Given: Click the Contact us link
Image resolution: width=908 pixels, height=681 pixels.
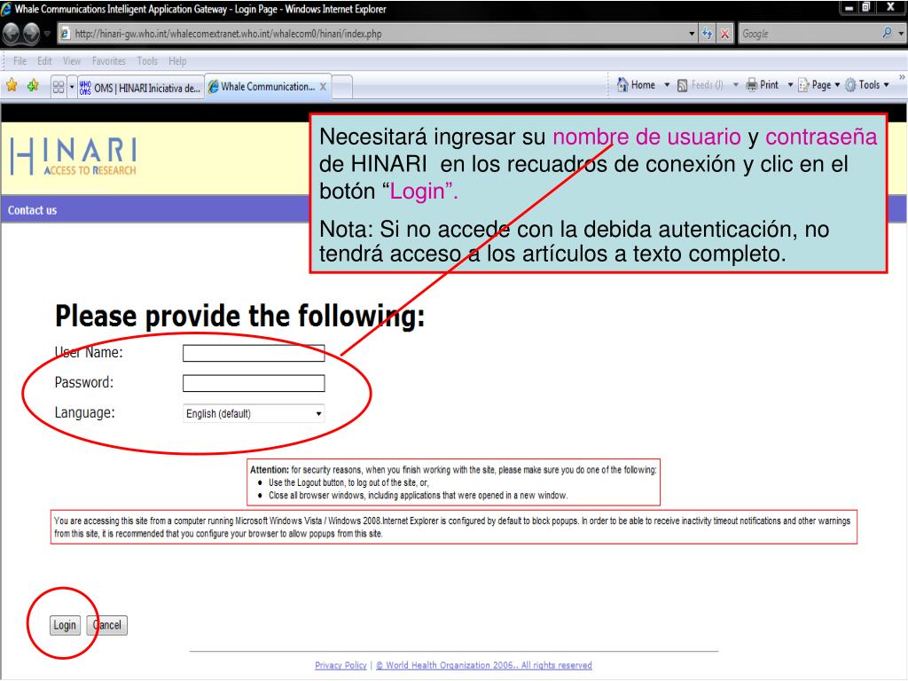Looking at the screenshot, I should tap(33, 210).
